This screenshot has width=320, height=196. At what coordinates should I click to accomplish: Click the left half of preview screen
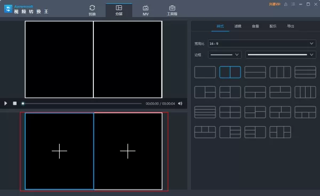click(59, 59)
